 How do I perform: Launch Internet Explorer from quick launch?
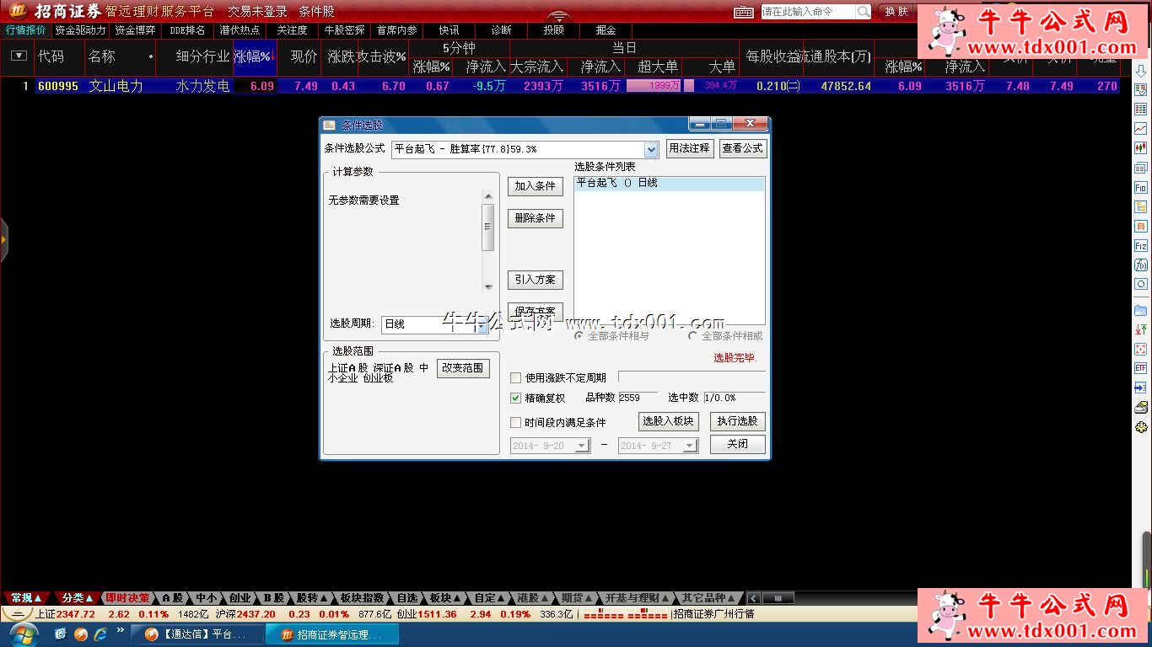click(x=100, y=634)
